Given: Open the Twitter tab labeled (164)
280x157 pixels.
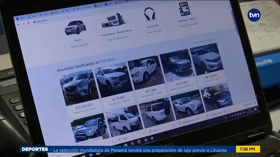Looking at the screenshot, I should (43, 14).
